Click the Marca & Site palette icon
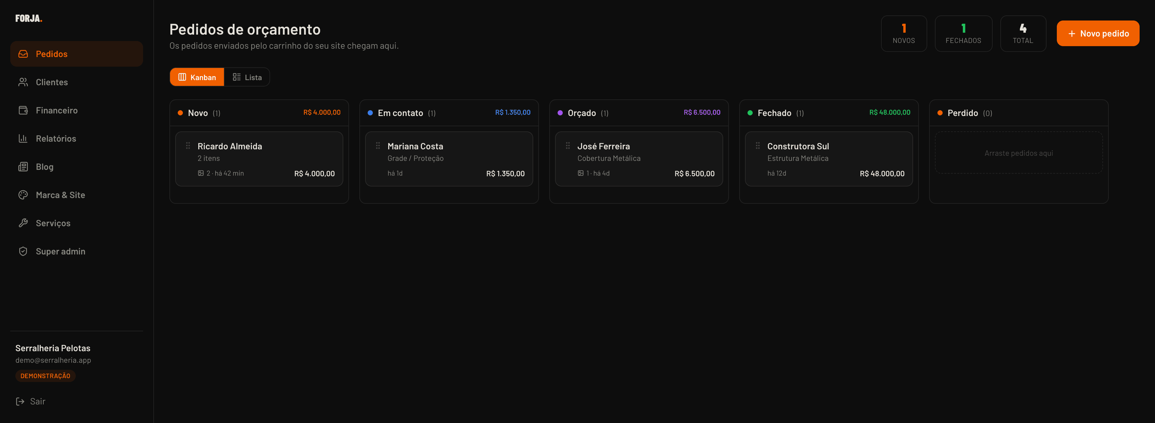The width and height of the screenshot is (1155, 423). pos(23,195)
